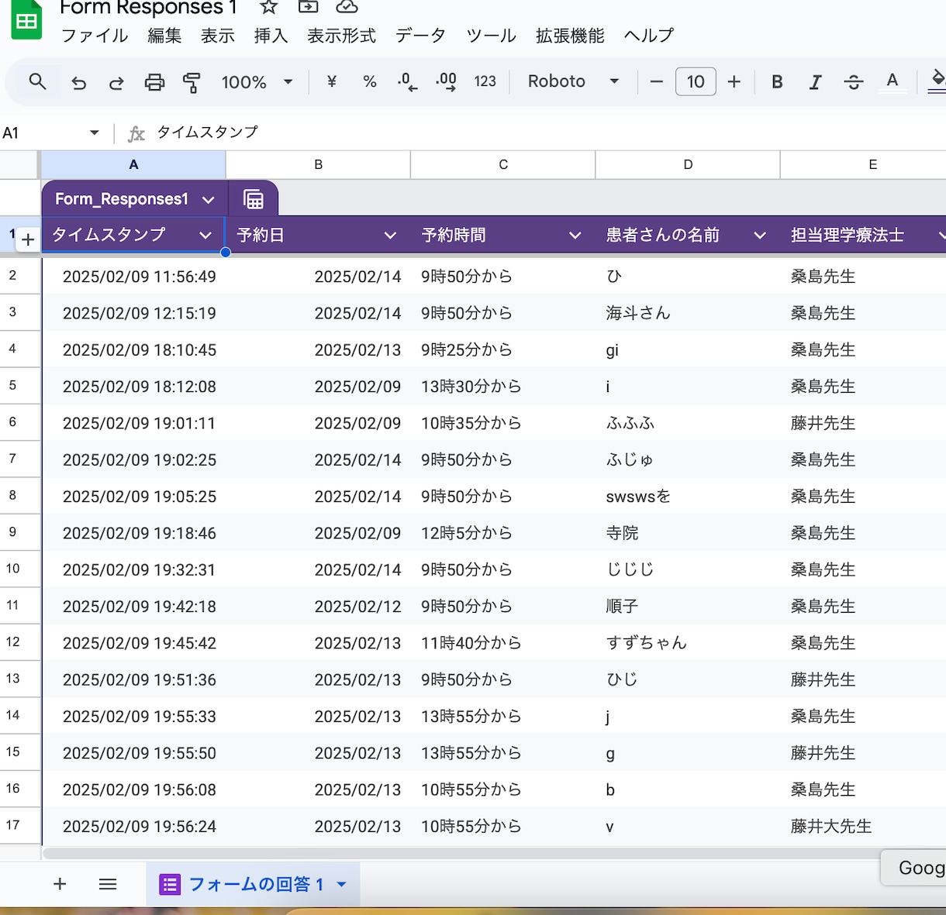Open the 予約日 column filter dropdown
This screenshot has width=946, height=915.
coord(390,235)
